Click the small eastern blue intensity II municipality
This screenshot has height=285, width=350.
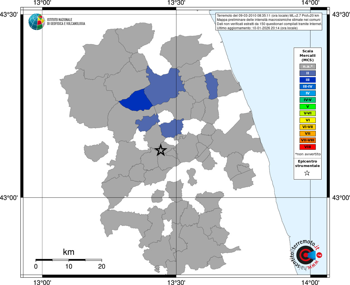click(212, 86)
